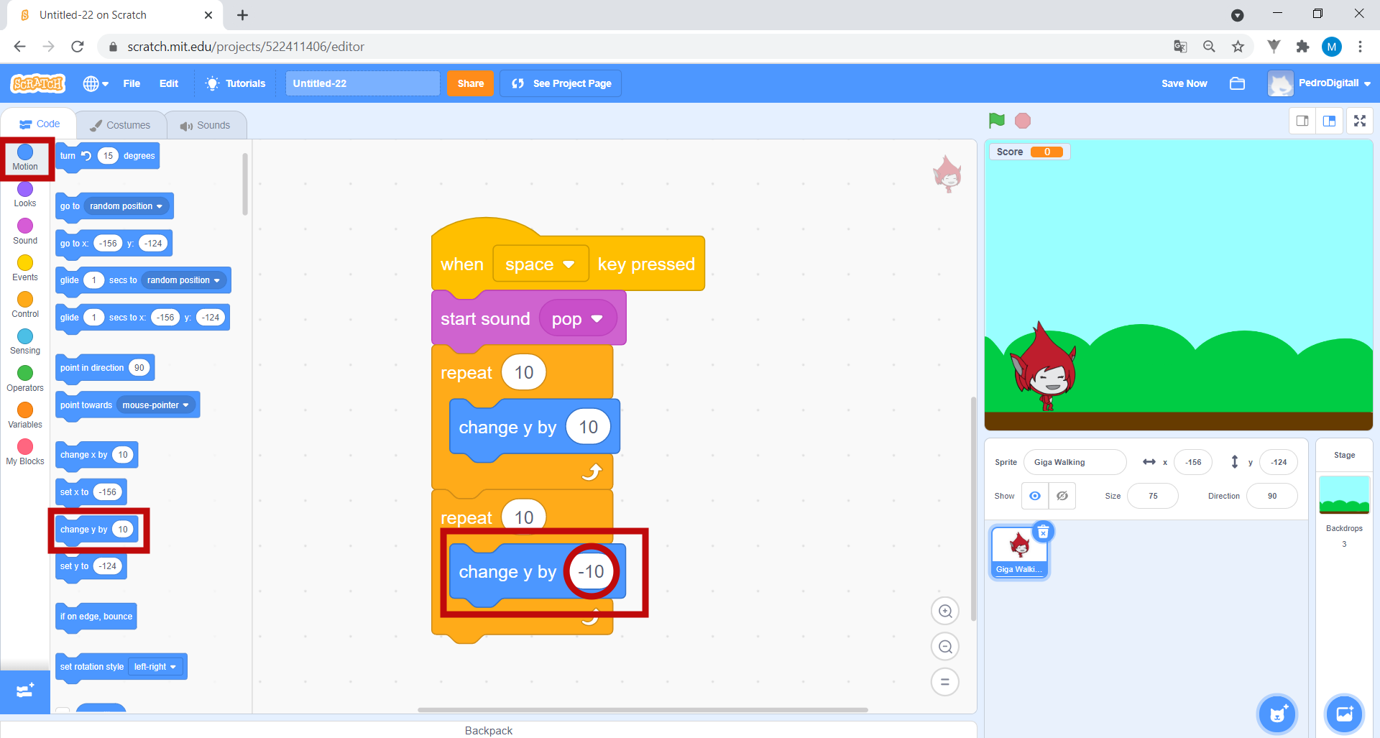Viewport: 1380px width, 738px height.
Task: Bookmark this page with star icon
Action: 1238,47
